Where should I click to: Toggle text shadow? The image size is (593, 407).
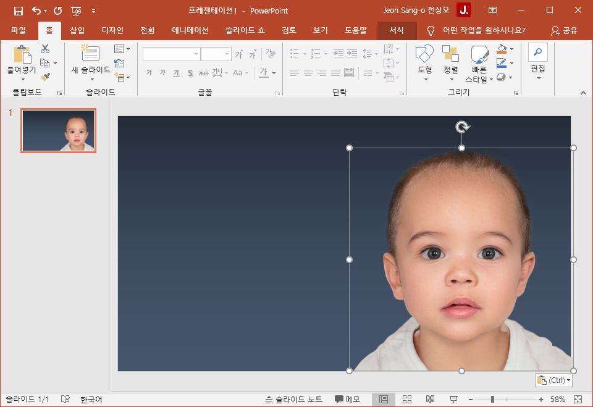pos(190,73)
